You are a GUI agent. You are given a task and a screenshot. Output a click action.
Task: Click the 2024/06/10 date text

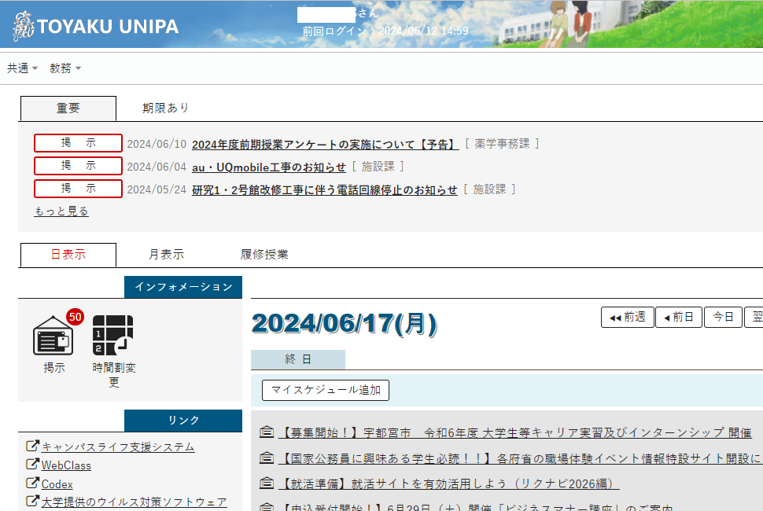157,145
